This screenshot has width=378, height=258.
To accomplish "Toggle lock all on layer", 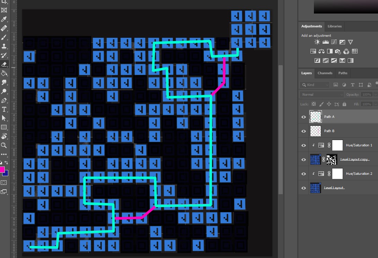I will pos(344,104).
